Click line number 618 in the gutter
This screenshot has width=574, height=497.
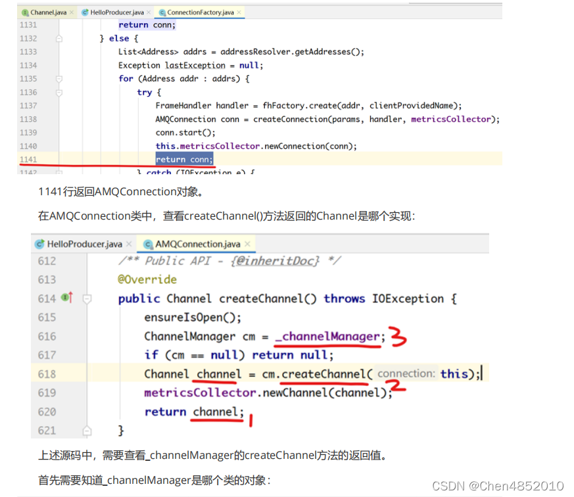coord(47,374)
